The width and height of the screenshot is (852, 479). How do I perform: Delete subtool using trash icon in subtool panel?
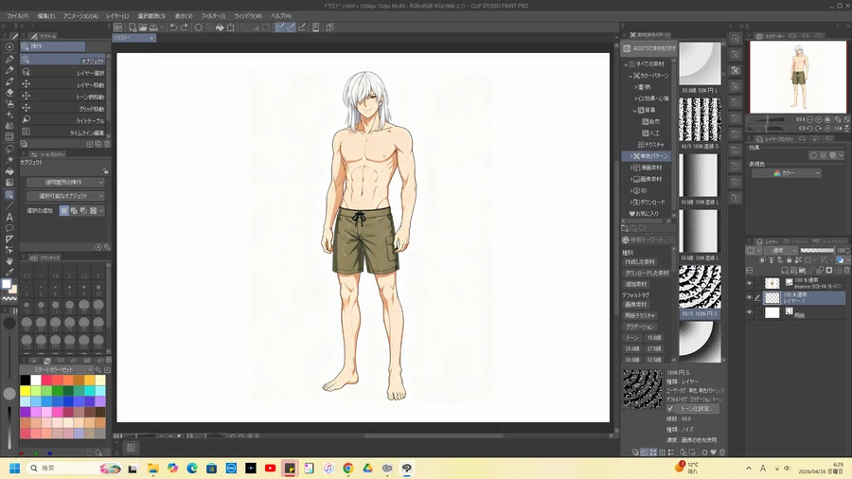coord(107,144)
